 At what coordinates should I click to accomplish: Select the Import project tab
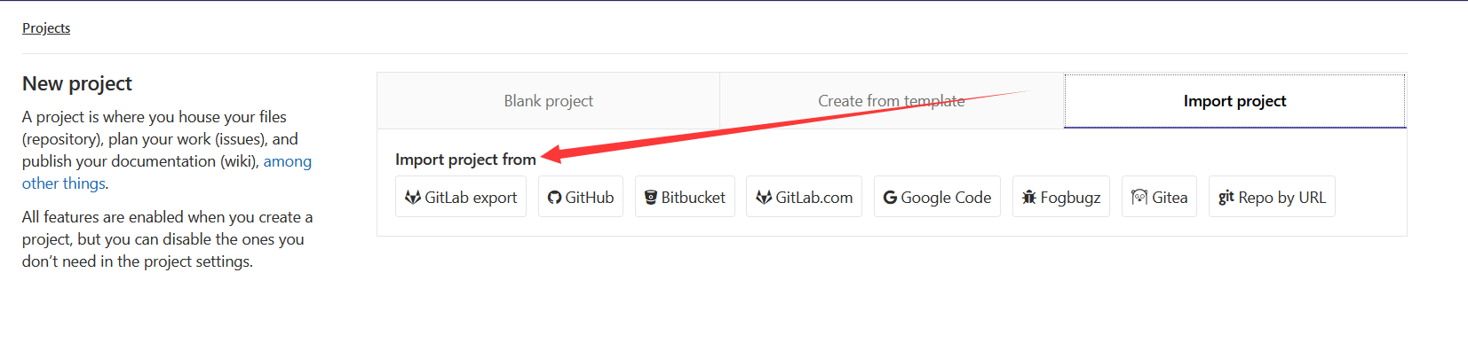click(x=1234, y=101)
